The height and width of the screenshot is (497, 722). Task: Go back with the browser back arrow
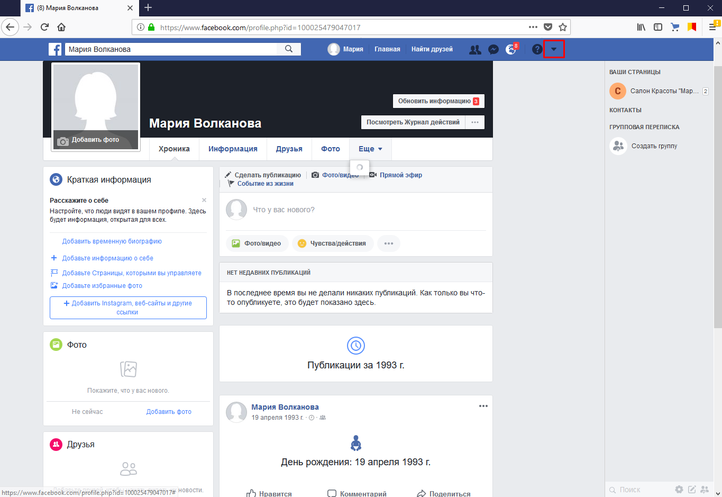coord(10,27)
